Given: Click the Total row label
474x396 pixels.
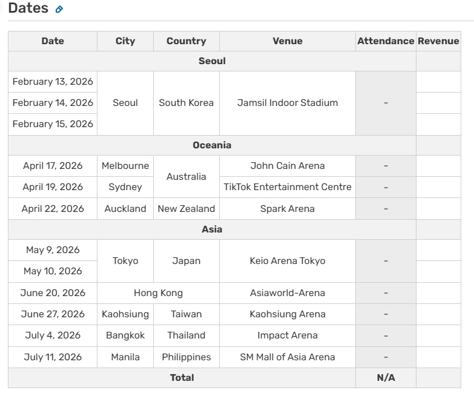Looking at the screenshot, I should click(182, 378).
